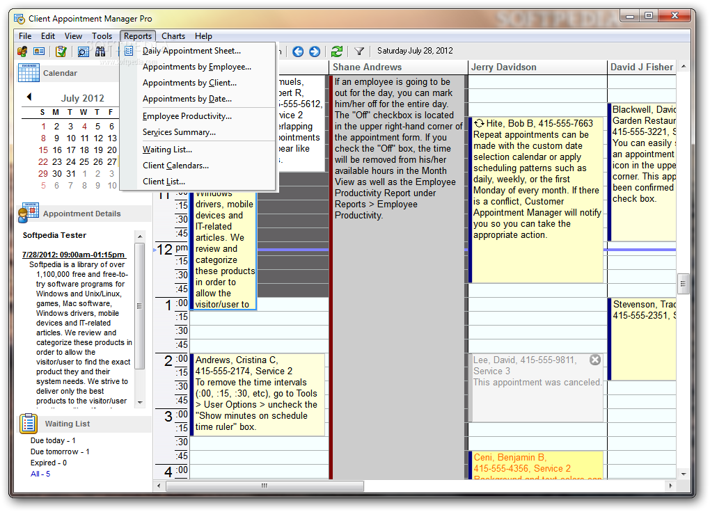Collapse the open Reports menu
Viewport: 710px width, 512px height.
(x=138, y=36)
